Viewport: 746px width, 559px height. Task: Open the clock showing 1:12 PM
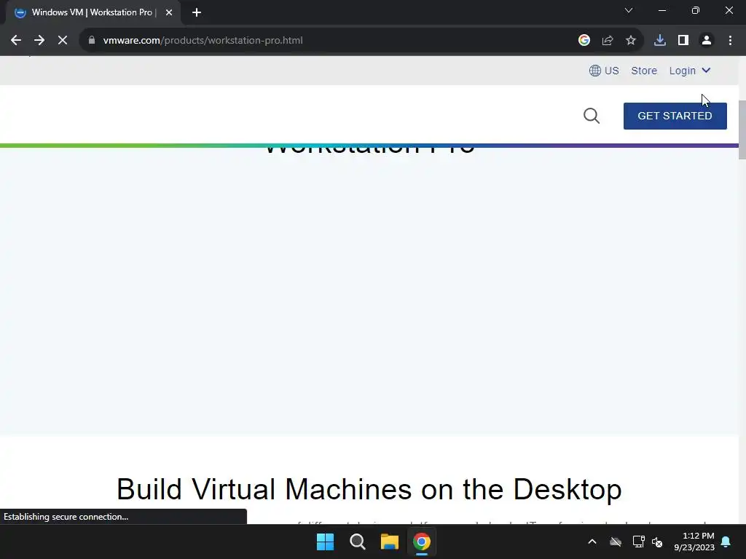coord(694,542)
